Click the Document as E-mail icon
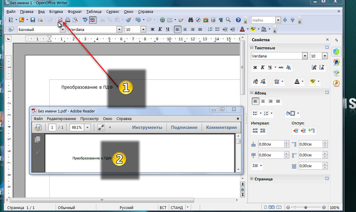This screenshot has height=212, width=356. click(x=40, y=20)
